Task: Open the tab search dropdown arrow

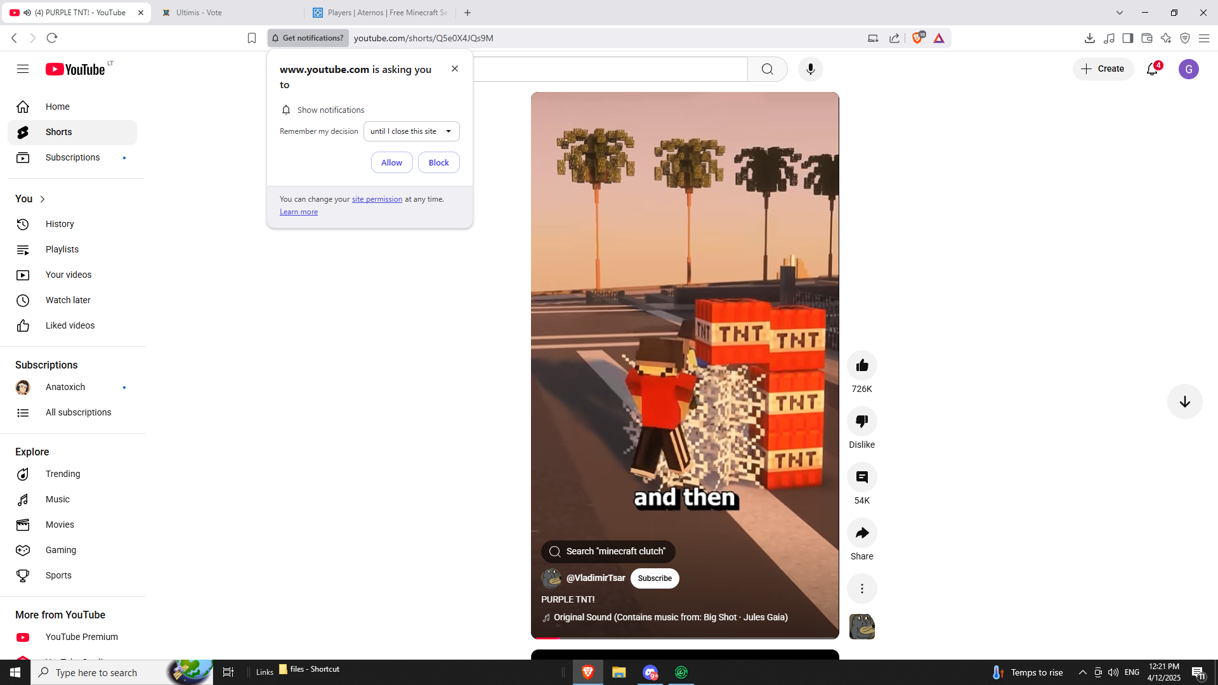Action: click(1119, 13)
